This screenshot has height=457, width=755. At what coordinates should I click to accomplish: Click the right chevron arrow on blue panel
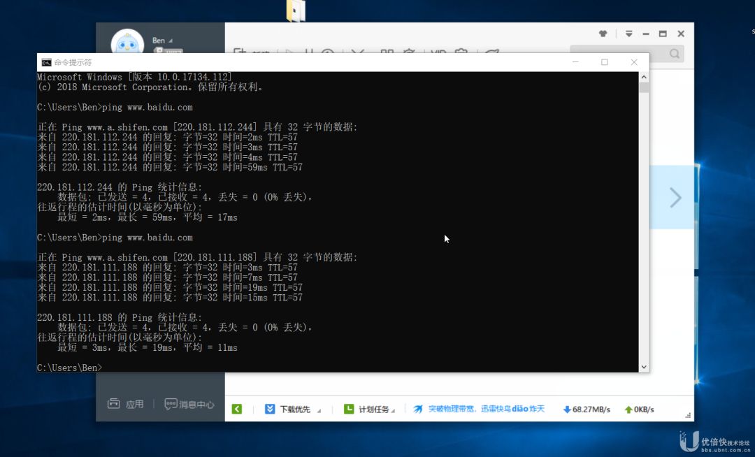(675, 197)
